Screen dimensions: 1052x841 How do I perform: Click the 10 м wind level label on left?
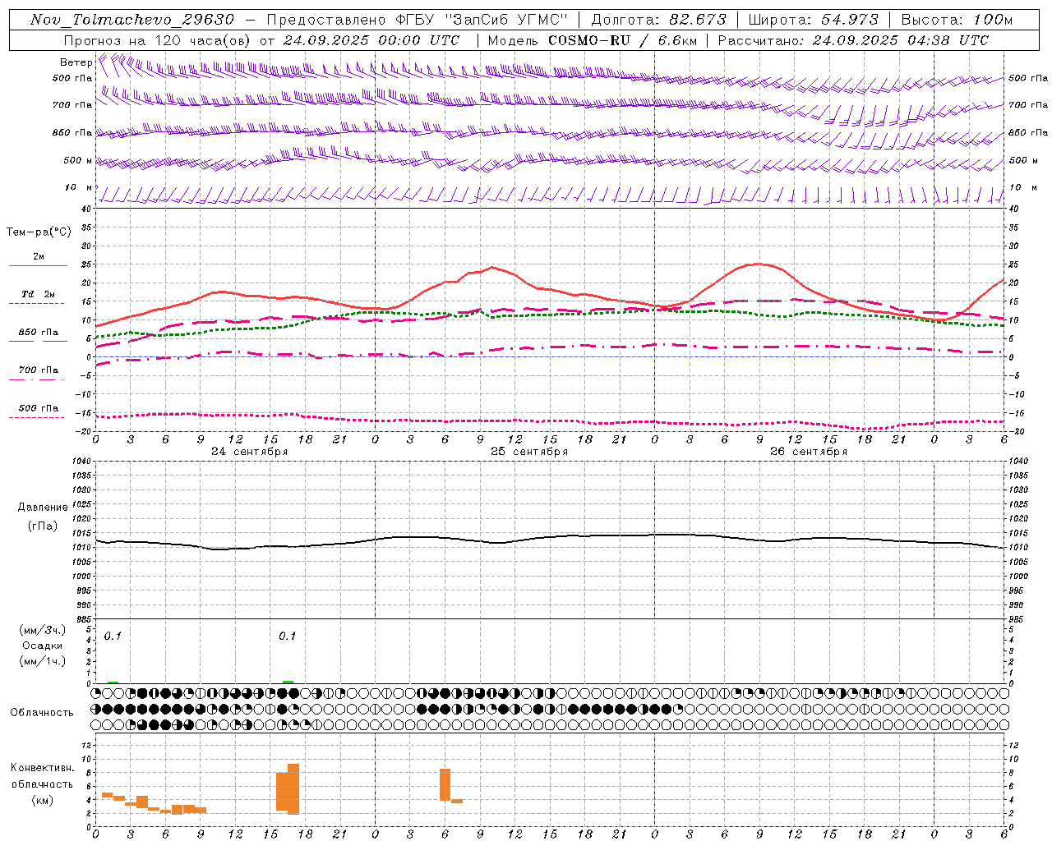point(79,187)
